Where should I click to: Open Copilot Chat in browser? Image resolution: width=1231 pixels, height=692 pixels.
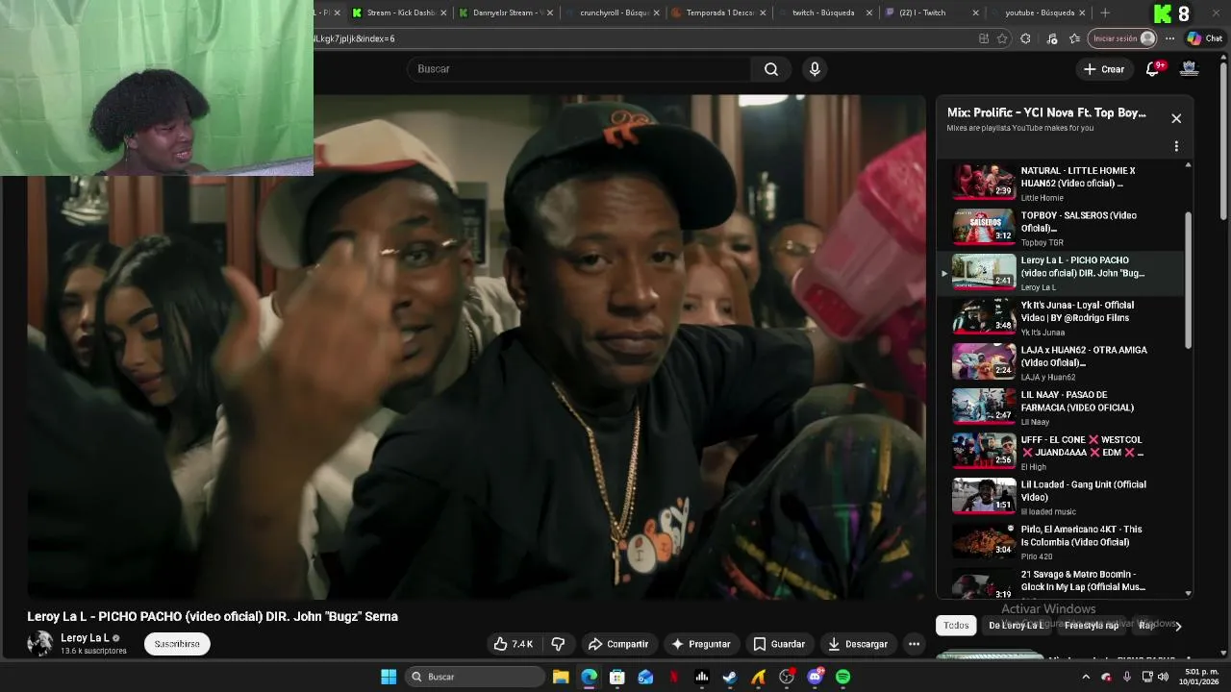(x=1204, y=38)
